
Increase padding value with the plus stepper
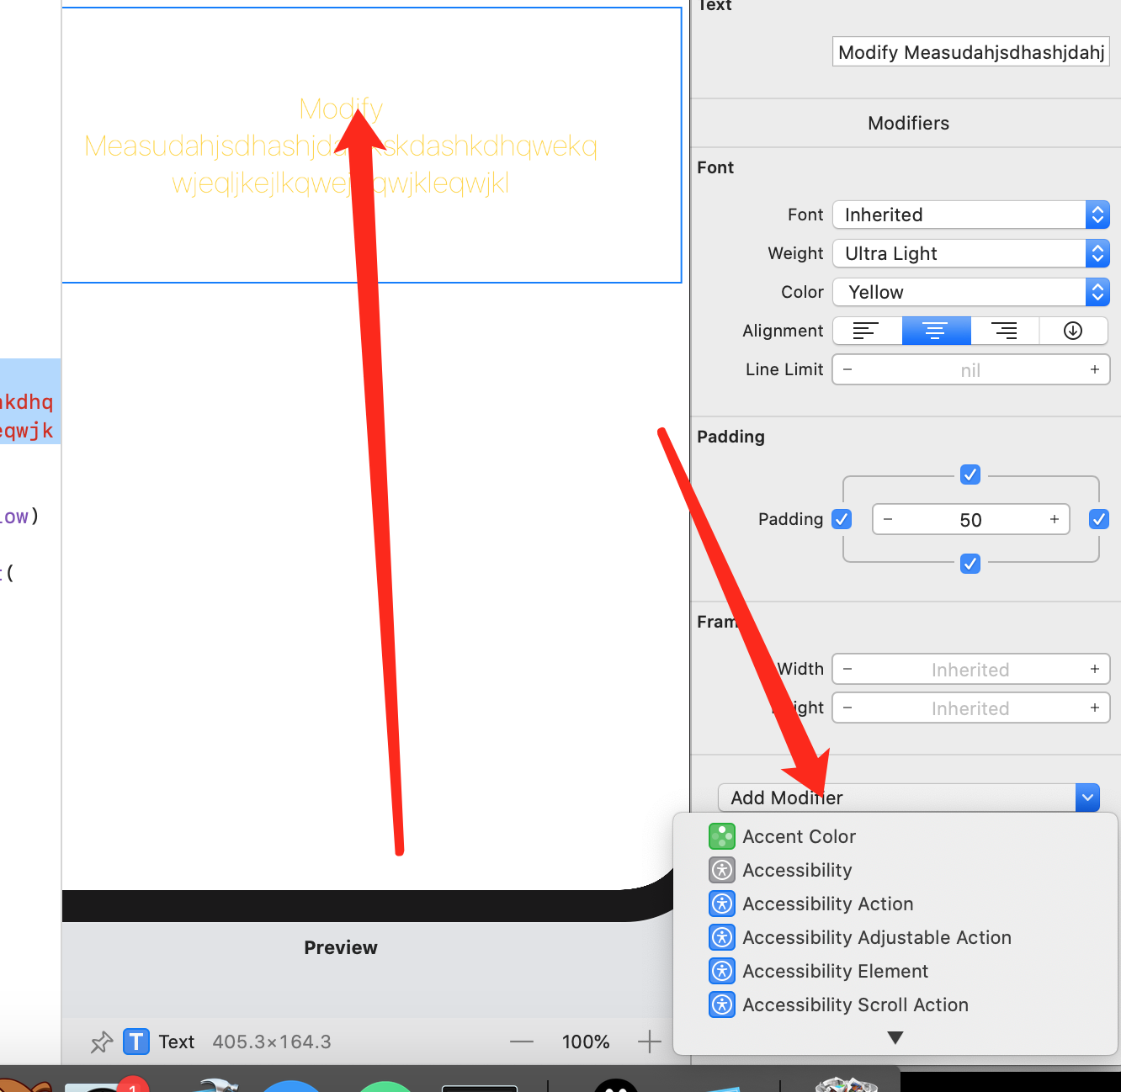click(1054, 519)
